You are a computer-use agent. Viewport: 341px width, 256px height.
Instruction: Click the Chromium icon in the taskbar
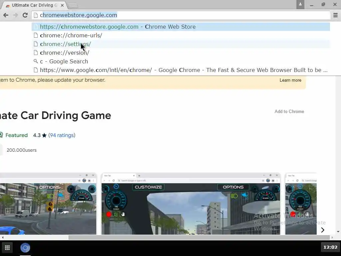click(x=25, y=248)
